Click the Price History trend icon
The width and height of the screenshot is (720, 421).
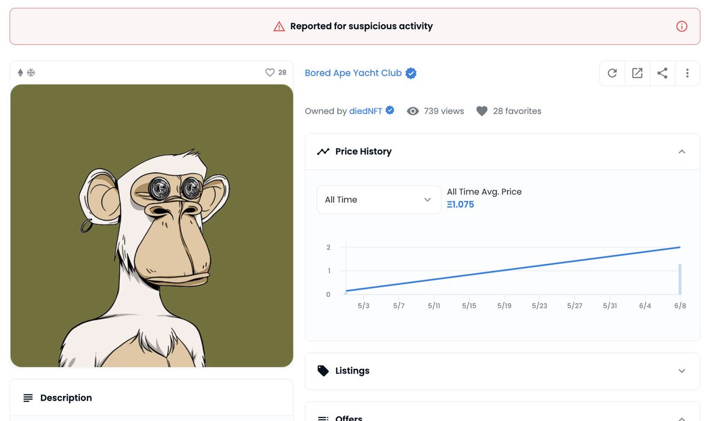coord(323,152)
